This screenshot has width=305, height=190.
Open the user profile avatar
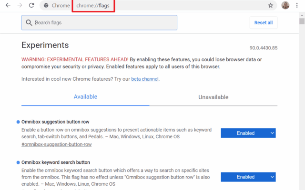click(285, 5)
